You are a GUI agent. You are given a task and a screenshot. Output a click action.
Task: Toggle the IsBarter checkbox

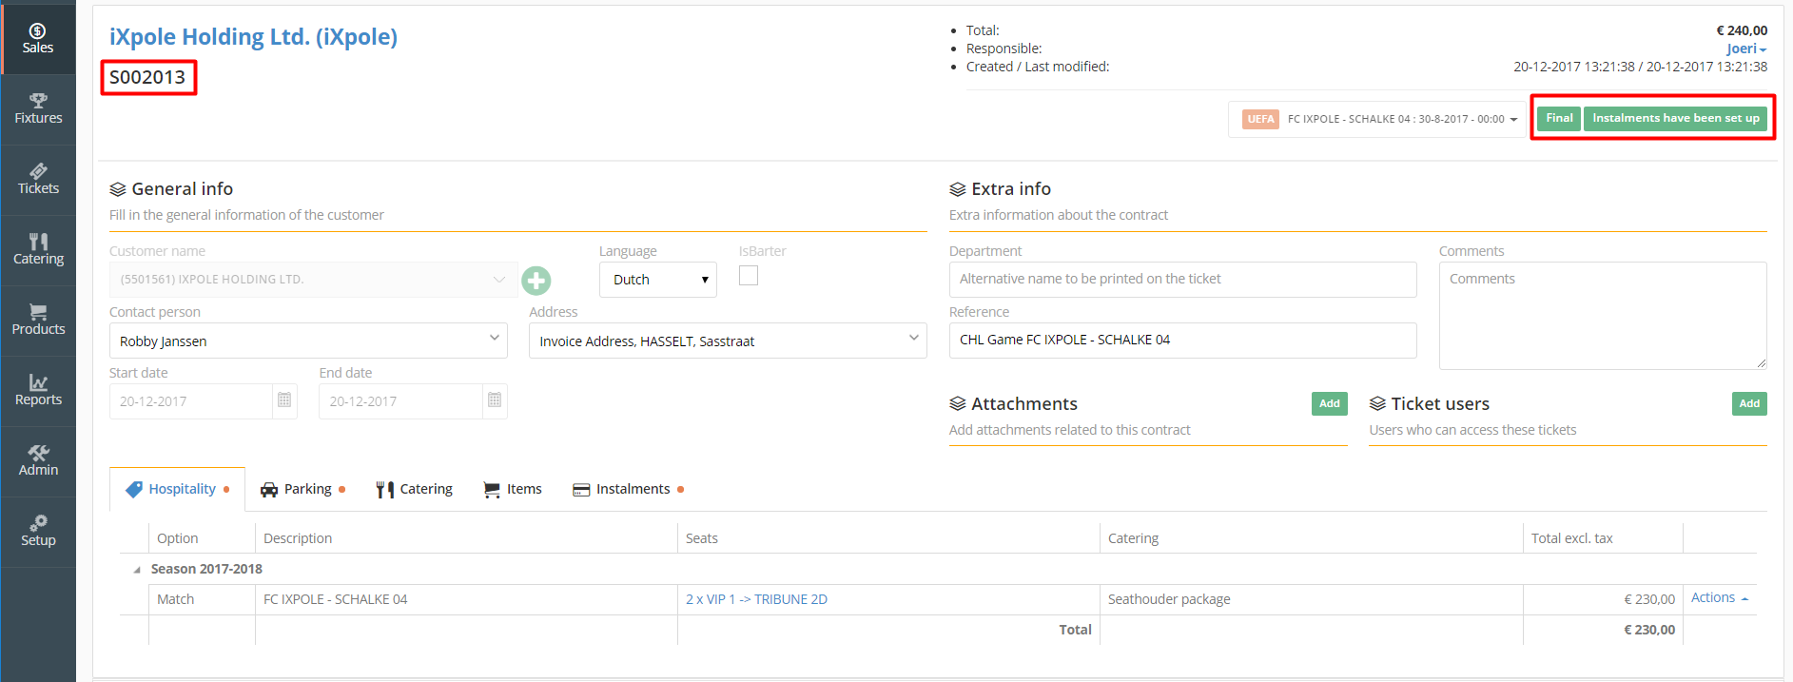tap(749, 275)
